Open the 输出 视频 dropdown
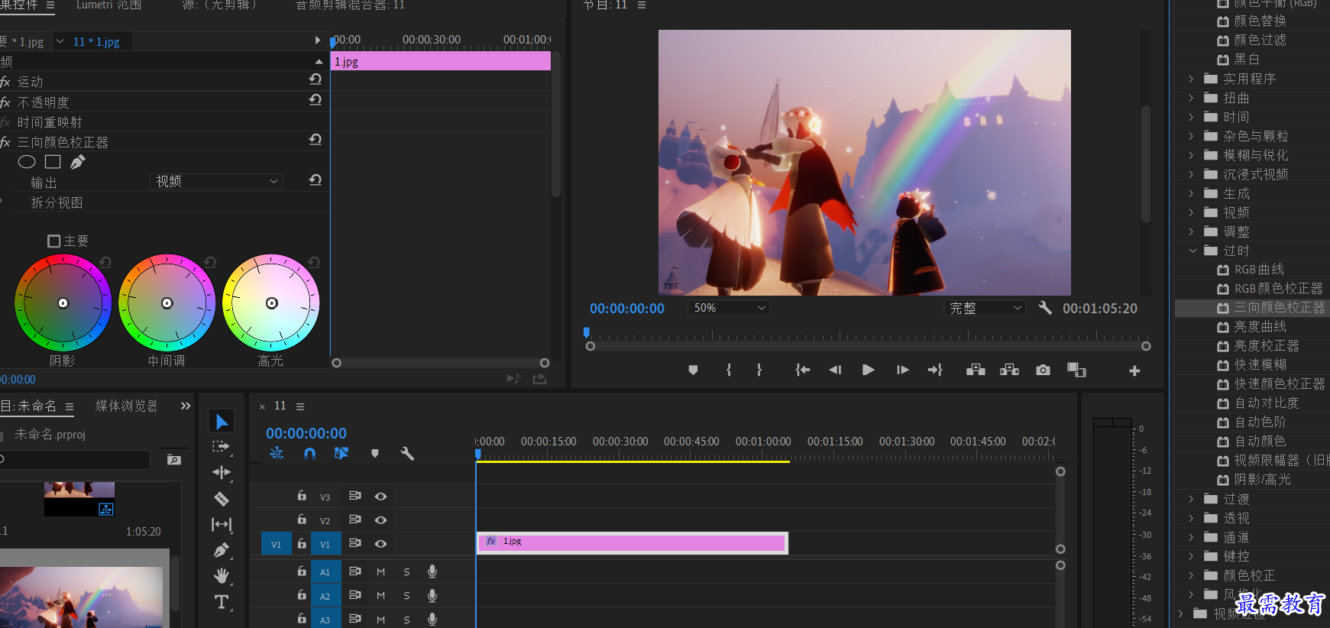 click(x=216, y=181)
